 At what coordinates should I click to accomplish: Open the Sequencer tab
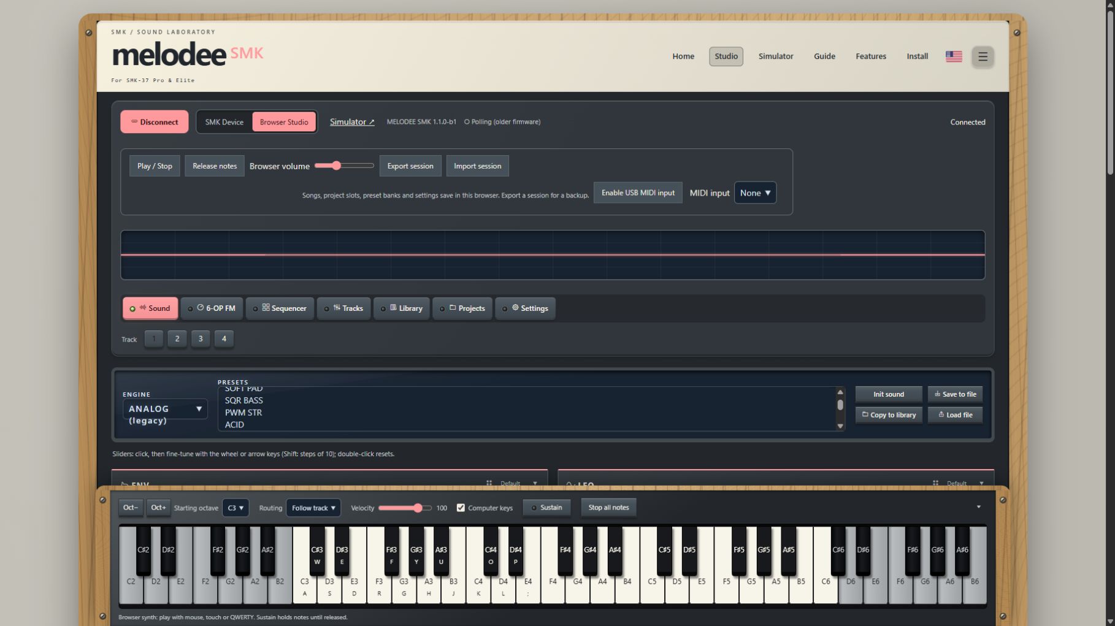click(x=280, y=308)
